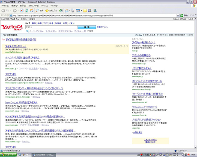Screen dimensions: 197x157
Task: Click the Forward navigation button
Action: point(15,11)
